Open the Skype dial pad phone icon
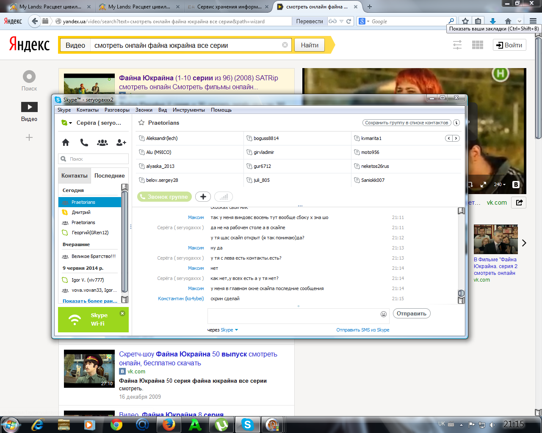The width and height of the screenshot is (542, 433). [84, 143]
